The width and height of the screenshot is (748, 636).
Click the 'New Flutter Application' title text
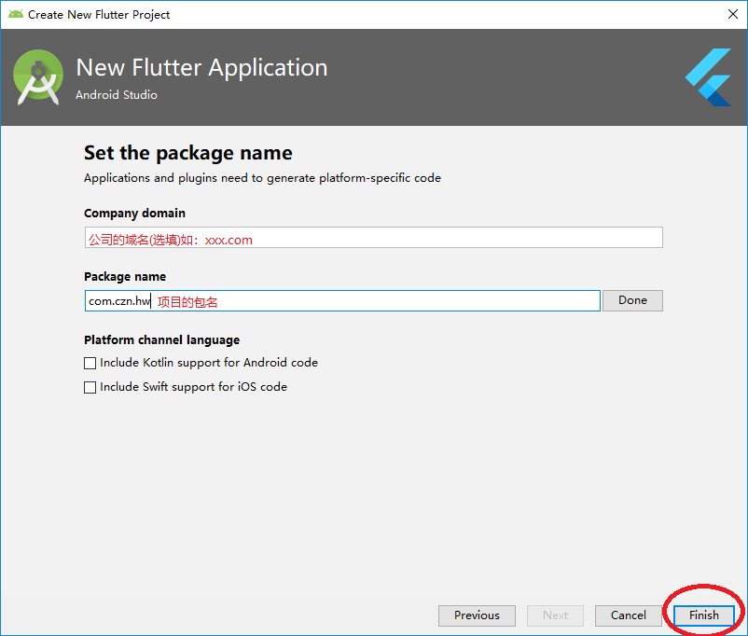point(201,68)
